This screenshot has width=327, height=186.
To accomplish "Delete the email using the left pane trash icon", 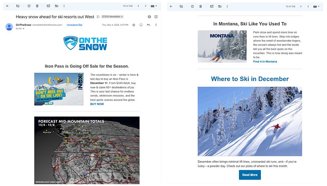I will coord(37,6).
